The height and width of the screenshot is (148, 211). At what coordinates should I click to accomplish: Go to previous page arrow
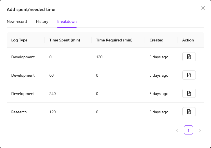pos(177,130)
